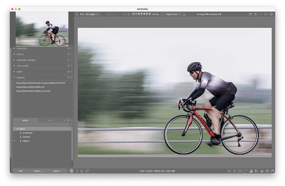Open preferences gear icon

click(x=271, y=14)
